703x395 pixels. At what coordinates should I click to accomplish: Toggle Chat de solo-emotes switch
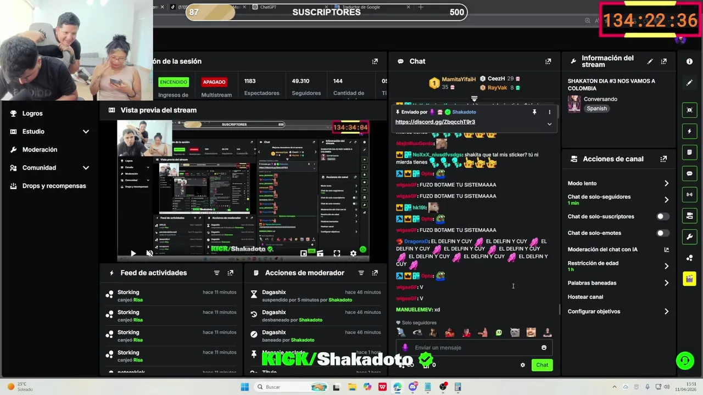(663, 233)
